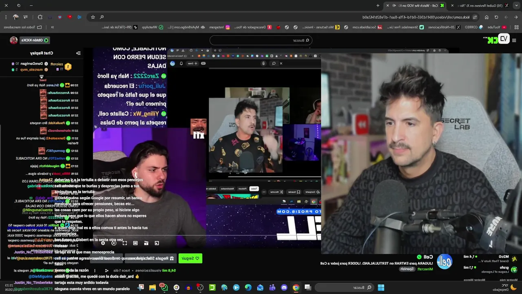Open the three-dot more options menu
The image size is (522, 294).
[x=95, y=270]
